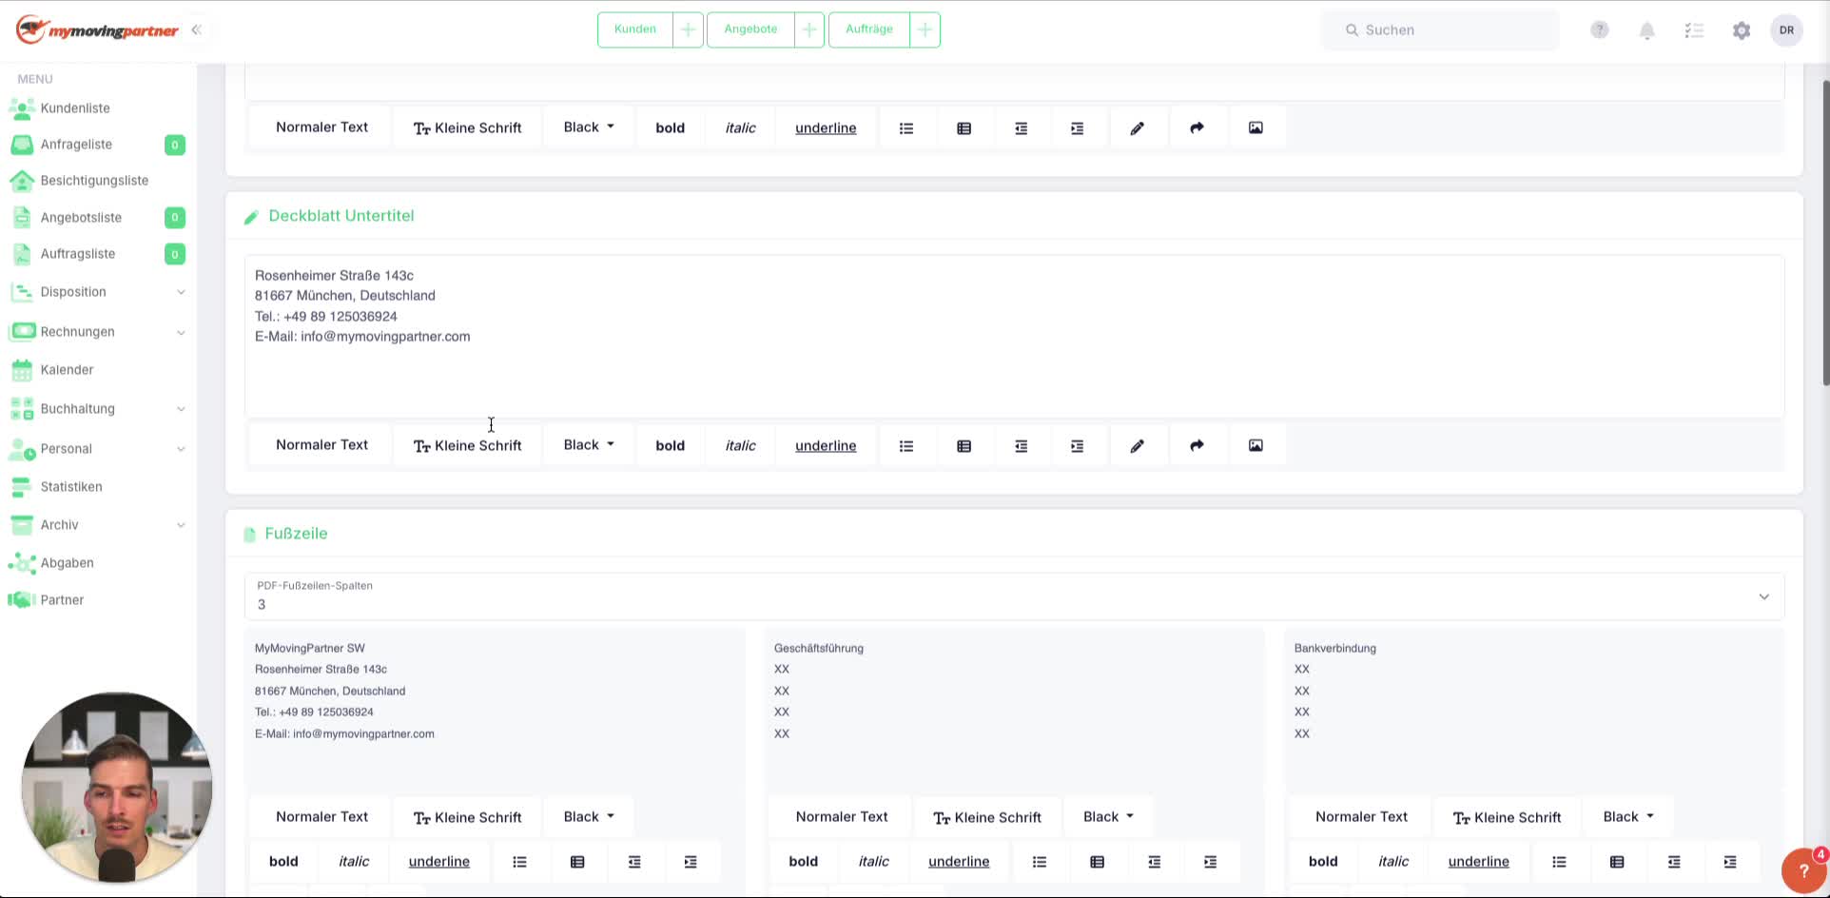Open settings gear icon
The width and height of the screenshot is (1830, 898).
tap(1742, 30)
